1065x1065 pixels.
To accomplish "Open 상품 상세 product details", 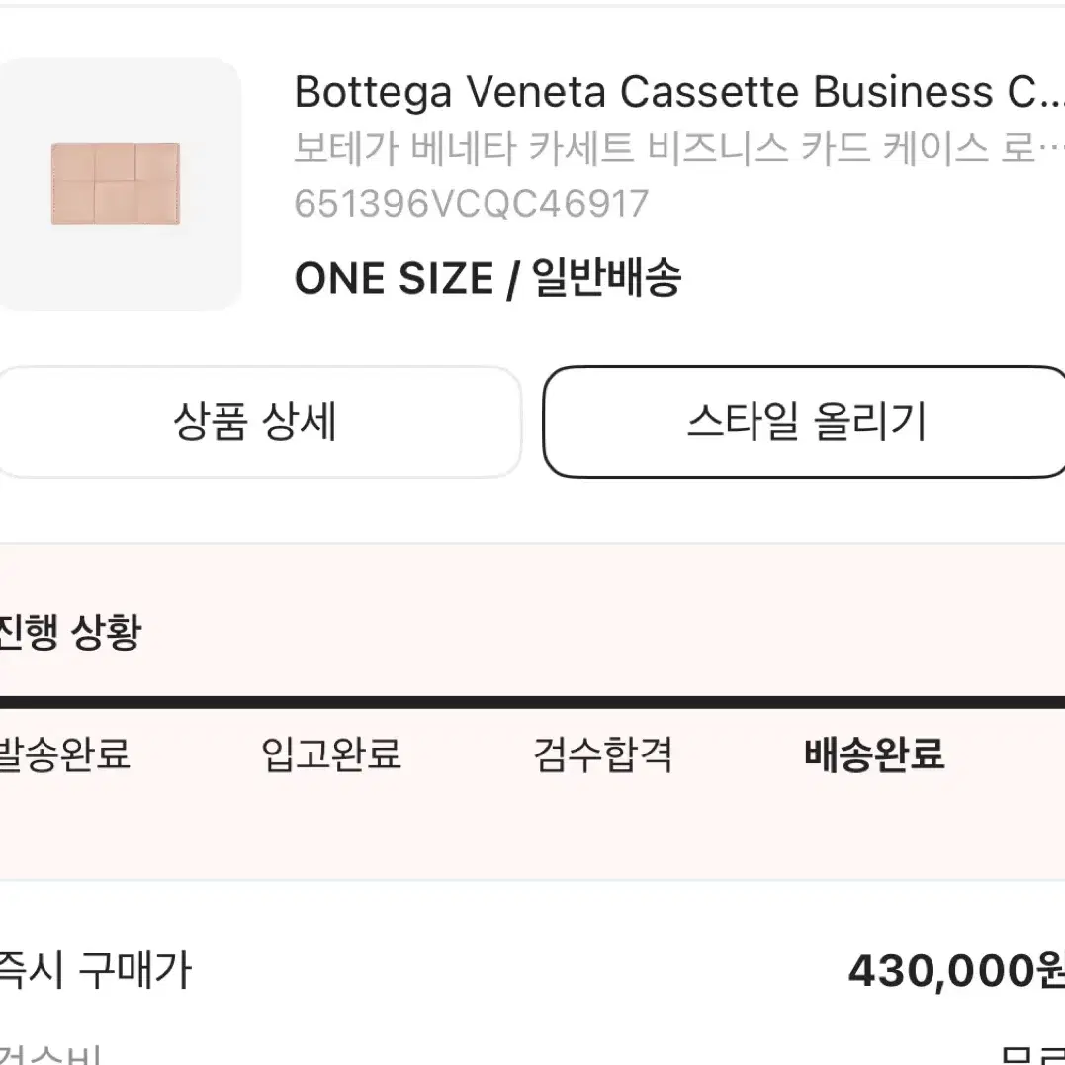I will (x=258, y=422).
